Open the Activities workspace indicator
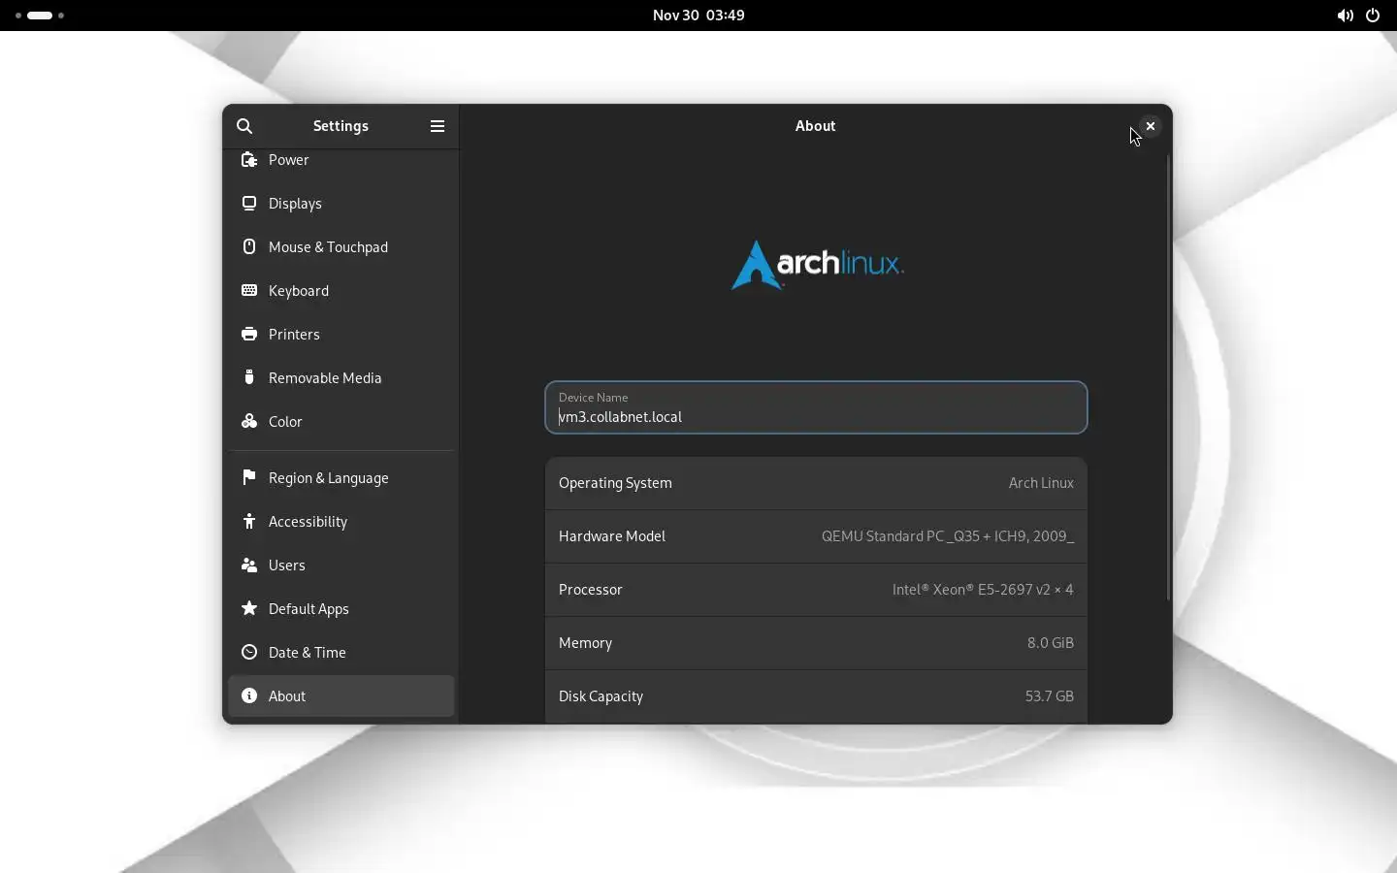The width and height of the screenshot is (1397, 873). pos(40,16)
